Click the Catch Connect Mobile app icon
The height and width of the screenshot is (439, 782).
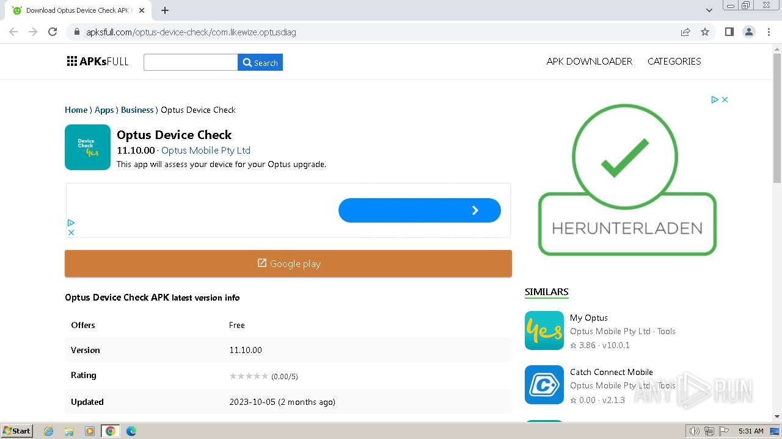click(x=544, y=385)
